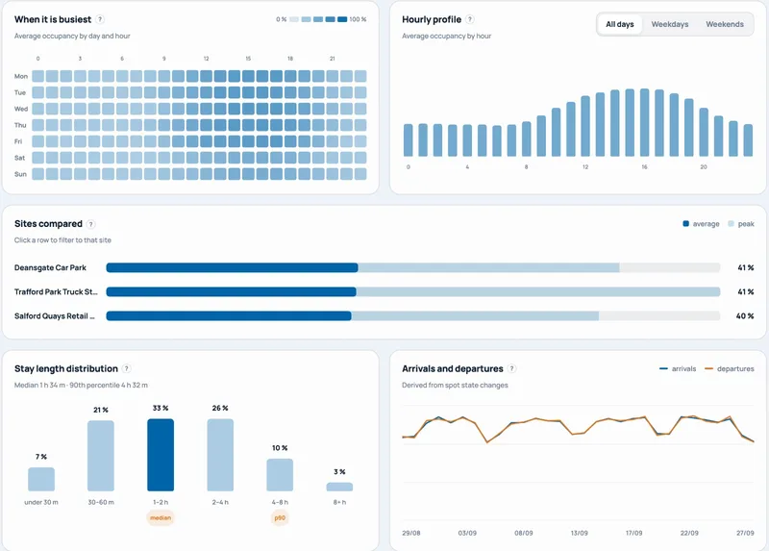Click the 29/08 date on arrivals chart
Screen dimensions: 769x551
(x=411, y=533)
